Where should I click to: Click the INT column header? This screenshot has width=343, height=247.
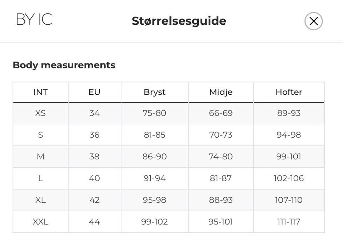tap(40, 92)
